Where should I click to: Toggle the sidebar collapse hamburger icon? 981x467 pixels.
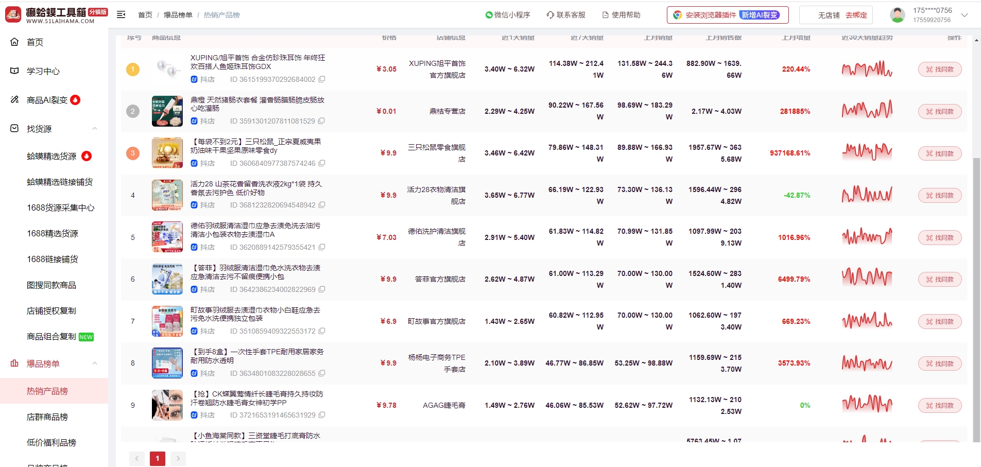coord(121,15)
